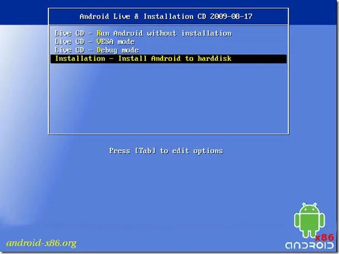Select Installation - Install Android to harddisk
This screenshot has height=254, width=339.
[169, 59]
